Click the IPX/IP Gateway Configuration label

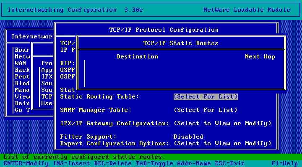coord(115,124)
